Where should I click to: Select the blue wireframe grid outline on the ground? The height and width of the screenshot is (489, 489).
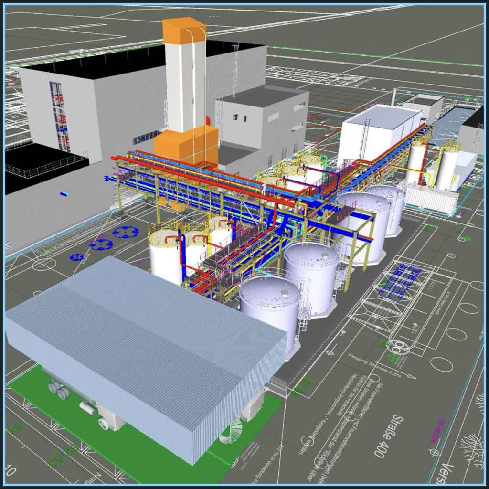pyautogui.click(x=399, y=282)
